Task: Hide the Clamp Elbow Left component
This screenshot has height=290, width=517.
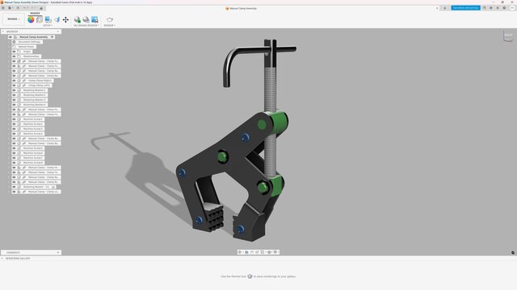Action: pyautogui.click(x=15, y=85)
